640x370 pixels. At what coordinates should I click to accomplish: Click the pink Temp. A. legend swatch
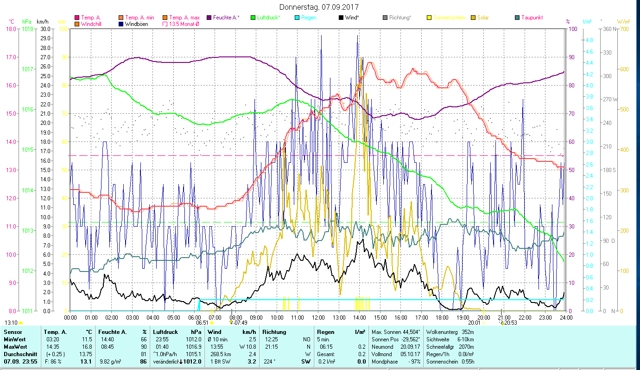pos(76,18)
